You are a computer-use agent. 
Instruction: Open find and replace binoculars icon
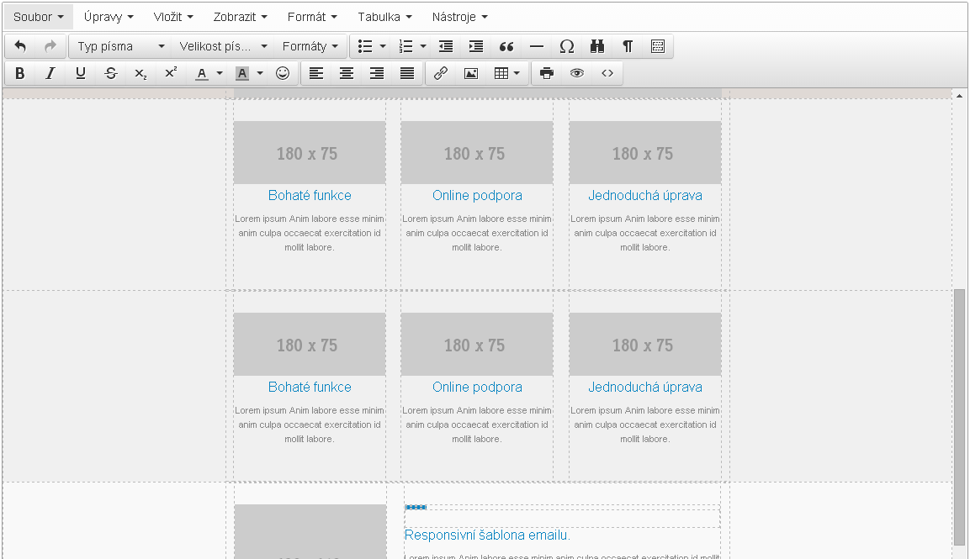click(x=597, y=46)
